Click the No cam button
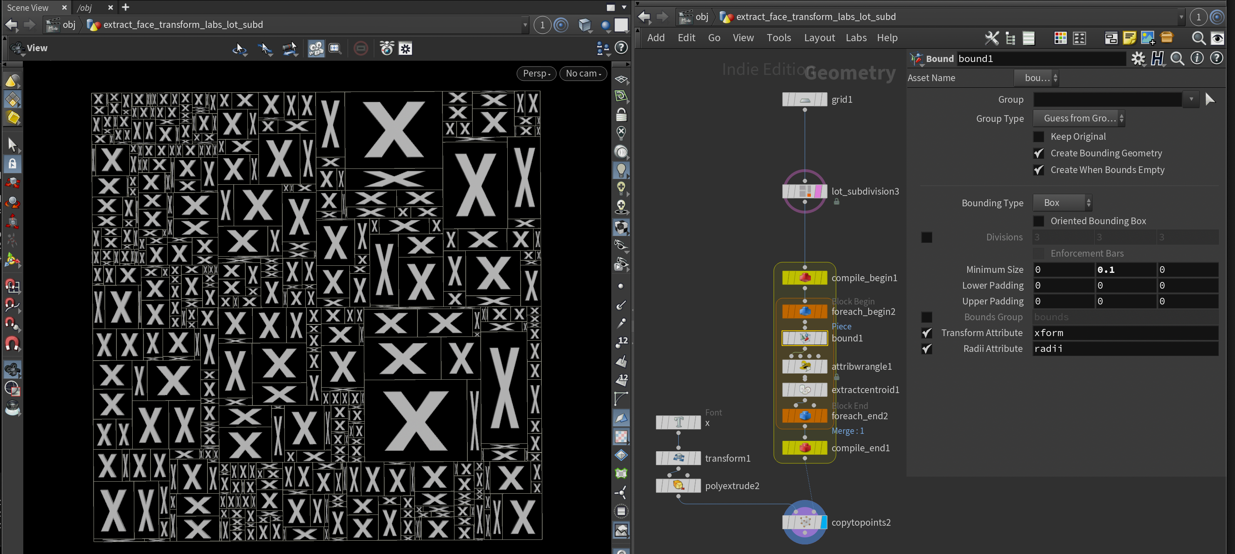1235x554 pixels. pyautogui.click(x=583, y=73)
